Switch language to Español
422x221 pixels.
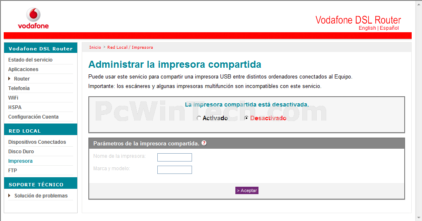pyautogui.click(x=389, y=28)
